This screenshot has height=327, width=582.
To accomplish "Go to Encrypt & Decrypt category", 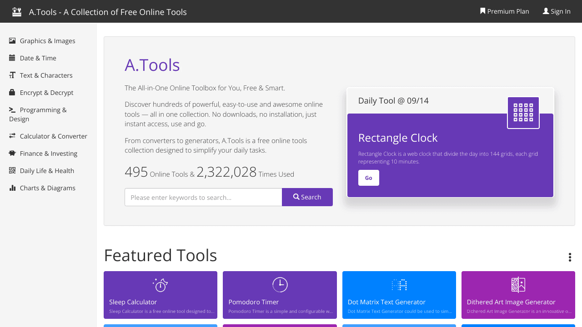I will (46, 93).
